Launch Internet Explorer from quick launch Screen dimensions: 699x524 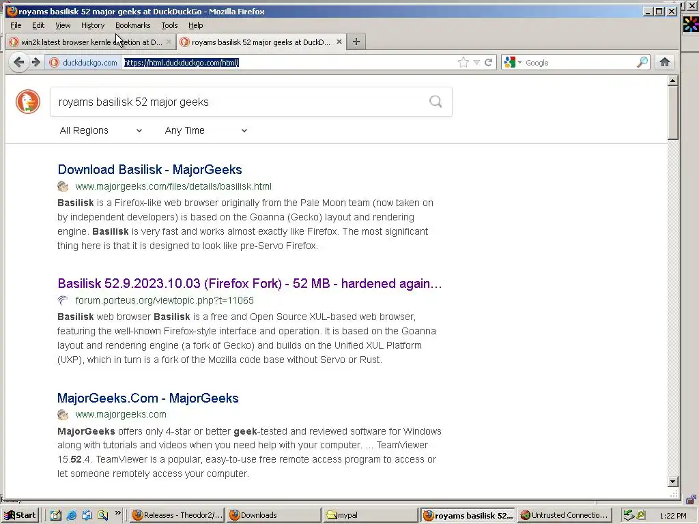point(71,515)
